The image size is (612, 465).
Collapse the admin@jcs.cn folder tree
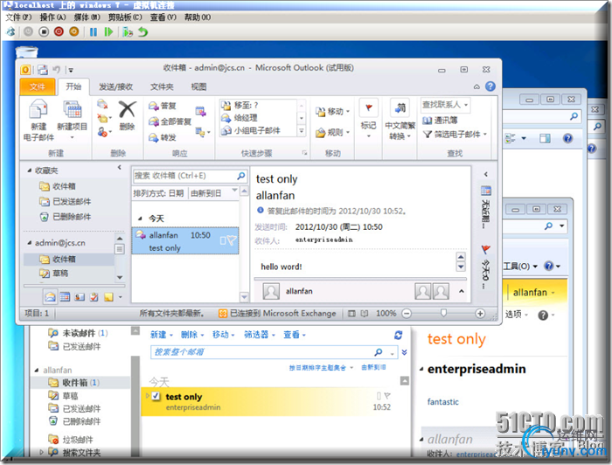[30, 243]
